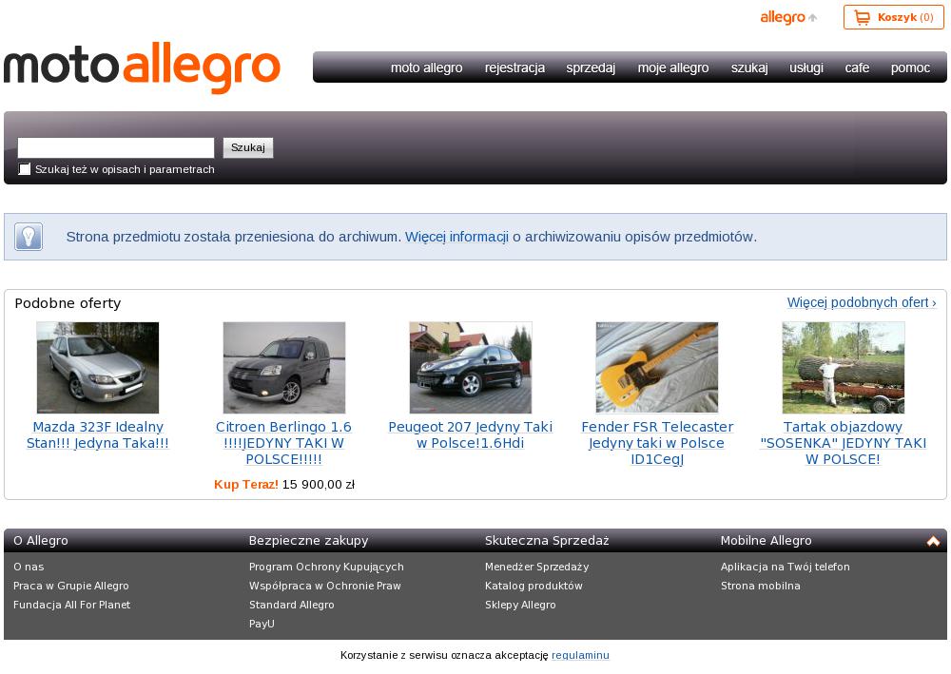This screenshot has width=951, height=674.
Task: Open the 'regulaminu' terms link
Action: point(580,655)
